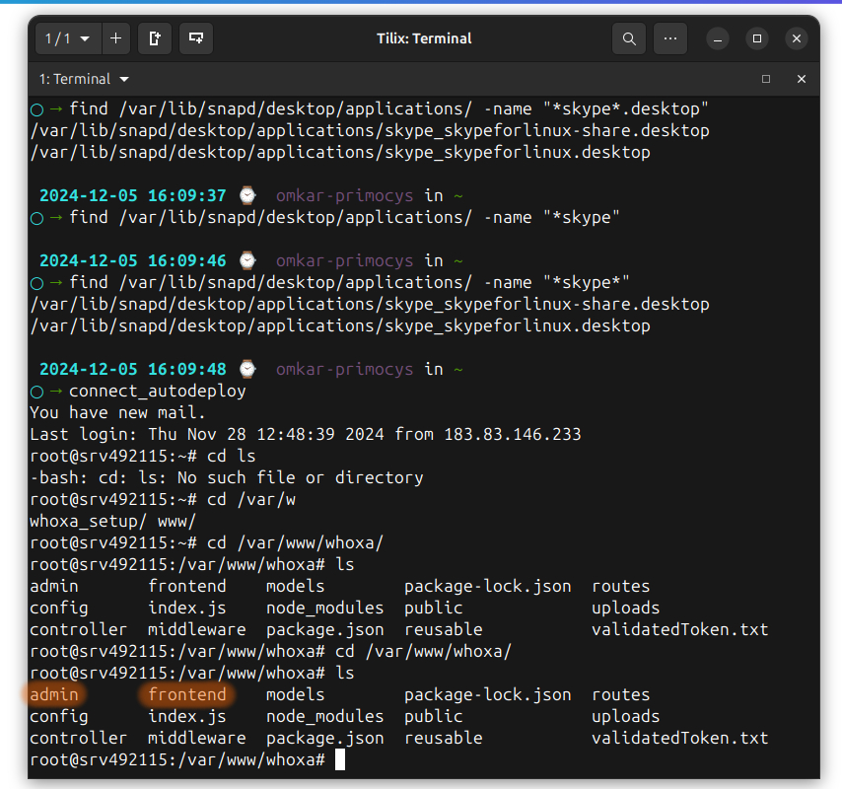Viewport: 842px width, 789px height.
Task: Maximize the terminal pane with square icon
Action: click(766, 79)
